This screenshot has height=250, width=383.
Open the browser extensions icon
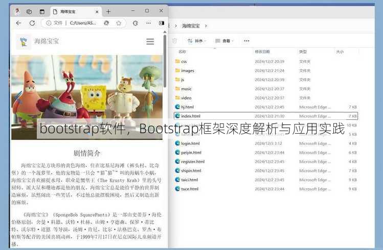click(136, 23)
